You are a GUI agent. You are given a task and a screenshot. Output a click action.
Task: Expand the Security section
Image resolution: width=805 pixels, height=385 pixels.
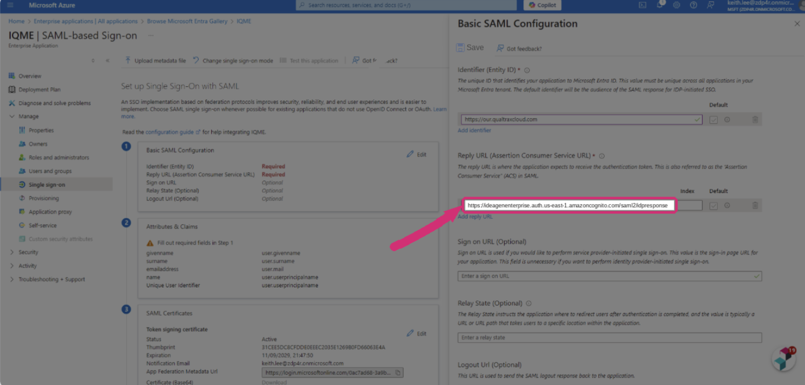pos(28,252)
